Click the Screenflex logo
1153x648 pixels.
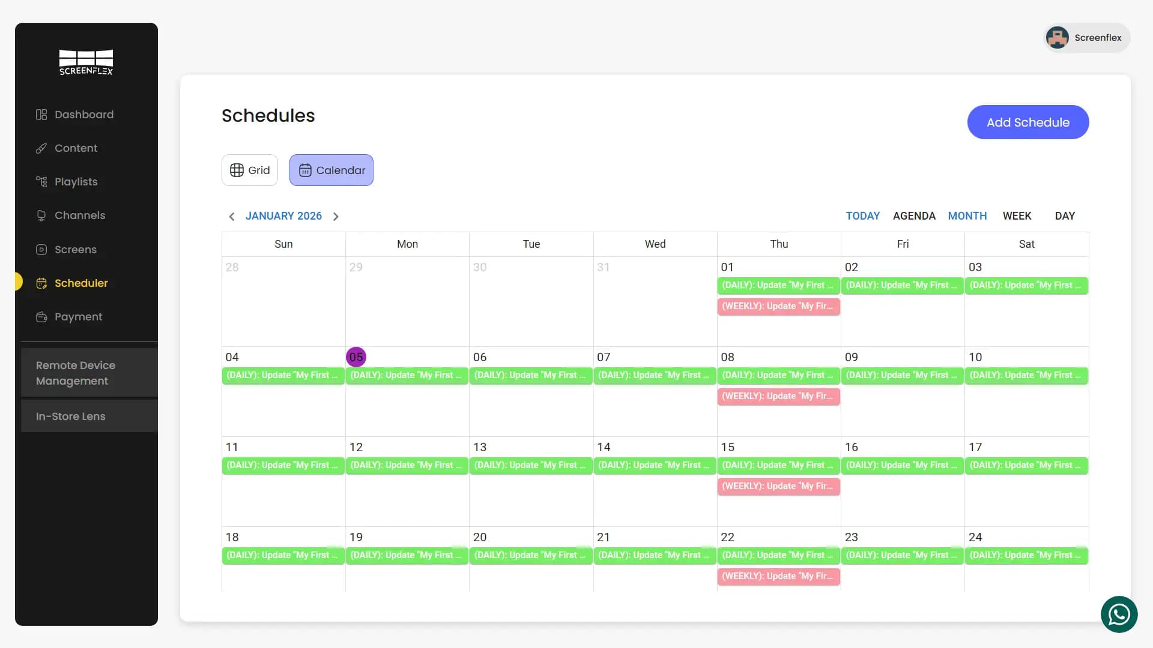click(86, 62)
